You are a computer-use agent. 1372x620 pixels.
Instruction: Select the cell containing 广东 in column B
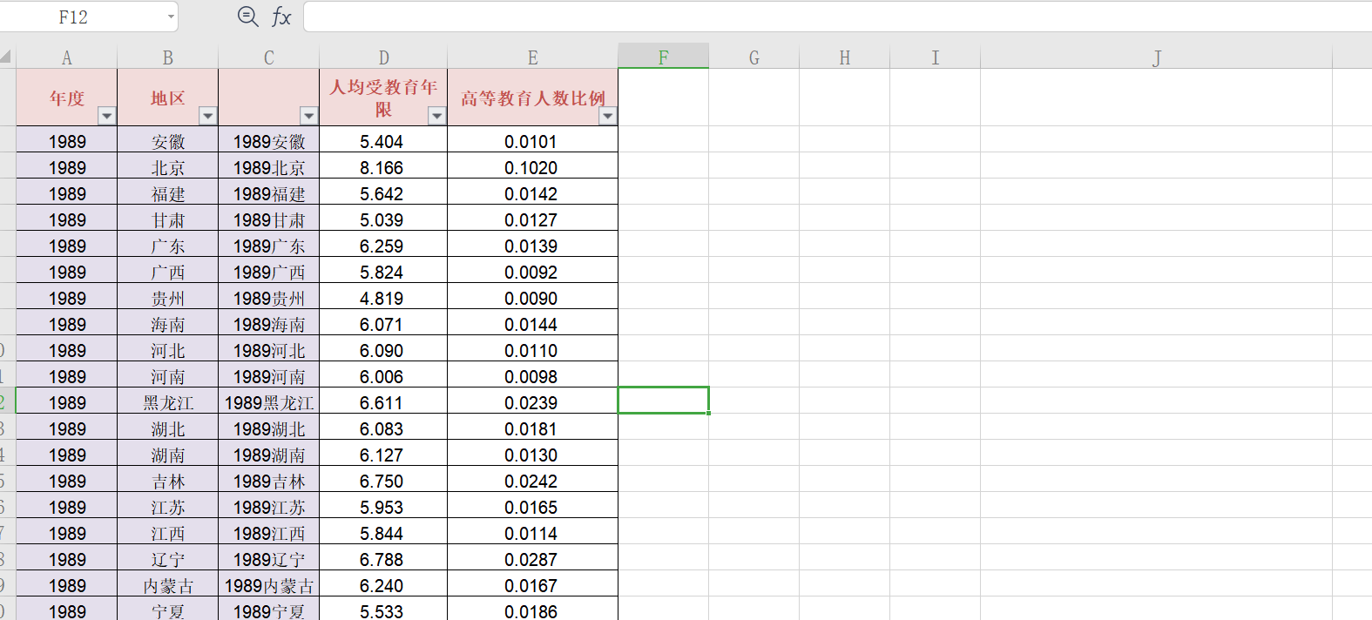coord(168,246)
